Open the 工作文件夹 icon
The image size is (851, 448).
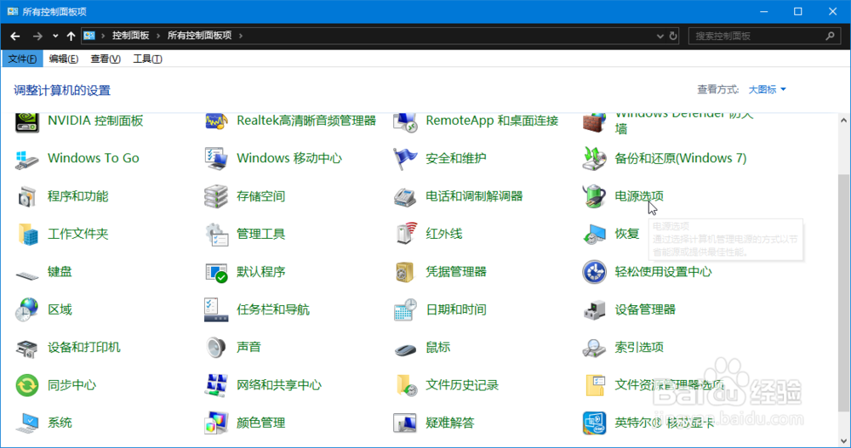click(26, 234)
